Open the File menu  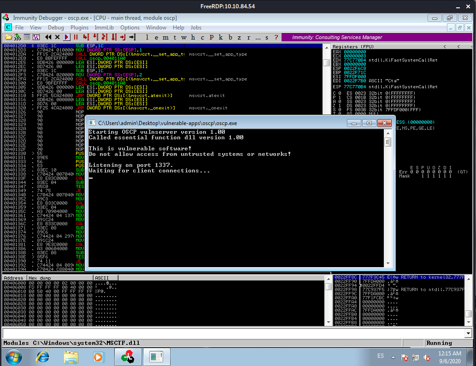[19, 28]
